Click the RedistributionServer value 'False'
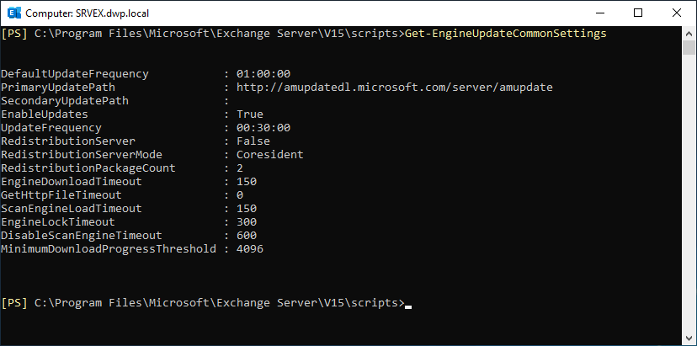This screenshot has width=697, height=346. point(253,141)
